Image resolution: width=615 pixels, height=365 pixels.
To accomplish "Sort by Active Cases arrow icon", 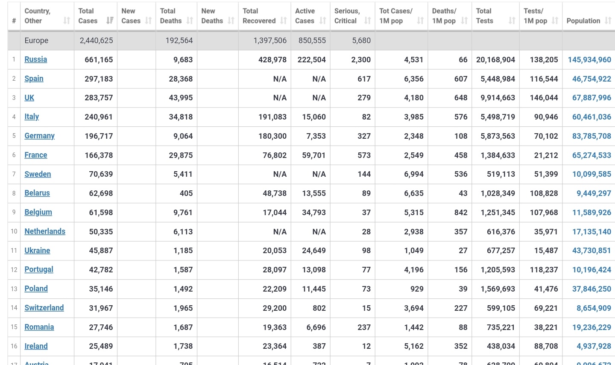I will tap(323, 20).
